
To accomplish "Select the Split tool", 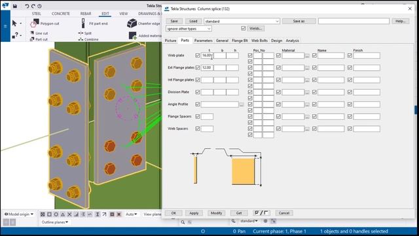I will pos(85,33).
